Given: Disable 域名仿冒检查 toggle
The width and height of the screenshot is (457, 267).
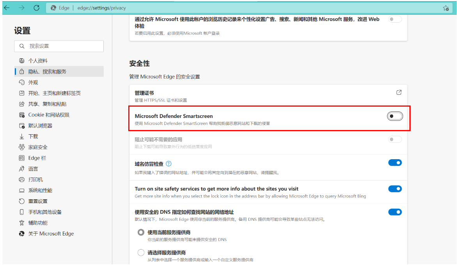Looking at the screenshot, I should (395, 163).
